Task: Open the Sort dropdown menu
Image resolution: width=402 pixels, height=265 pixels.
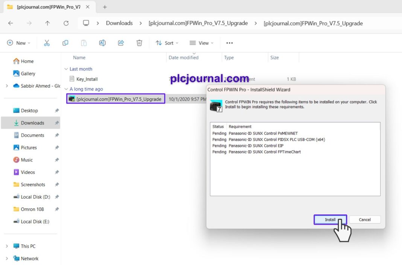Action: click(x=167, y=43)
